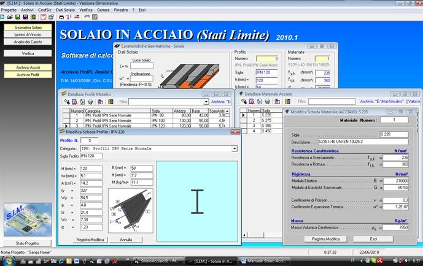423x266 pixels.
Task: Click the Ipotesi di Vincolo sidebar button
Action: (x=28, y=34)
